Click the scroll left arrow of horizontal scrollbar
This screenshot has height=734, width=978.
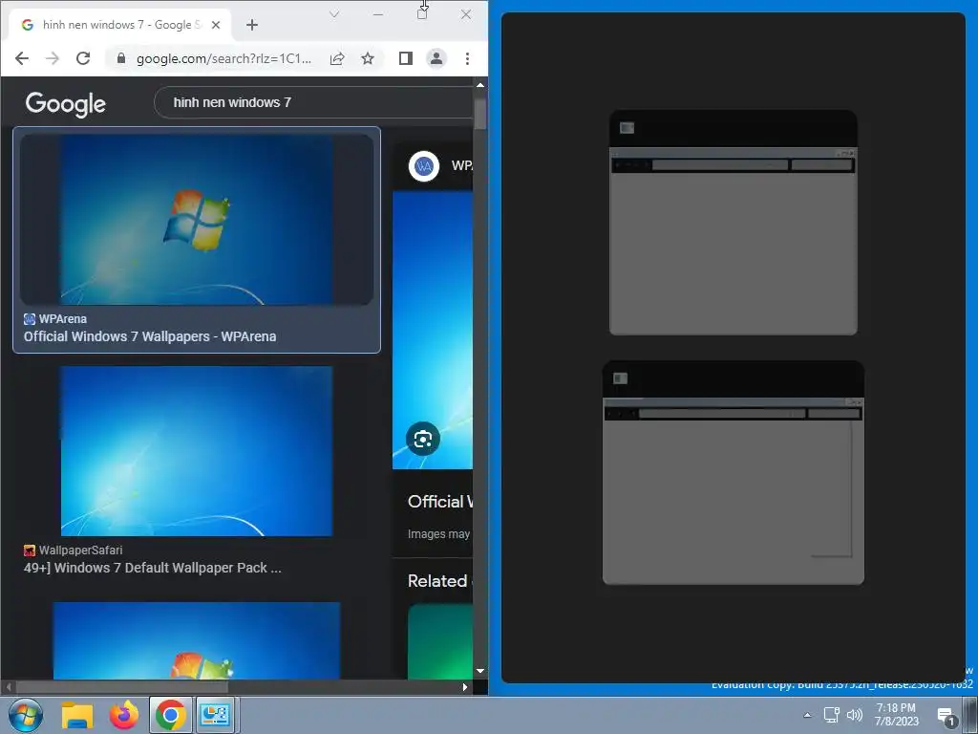[x=8, y=687]
